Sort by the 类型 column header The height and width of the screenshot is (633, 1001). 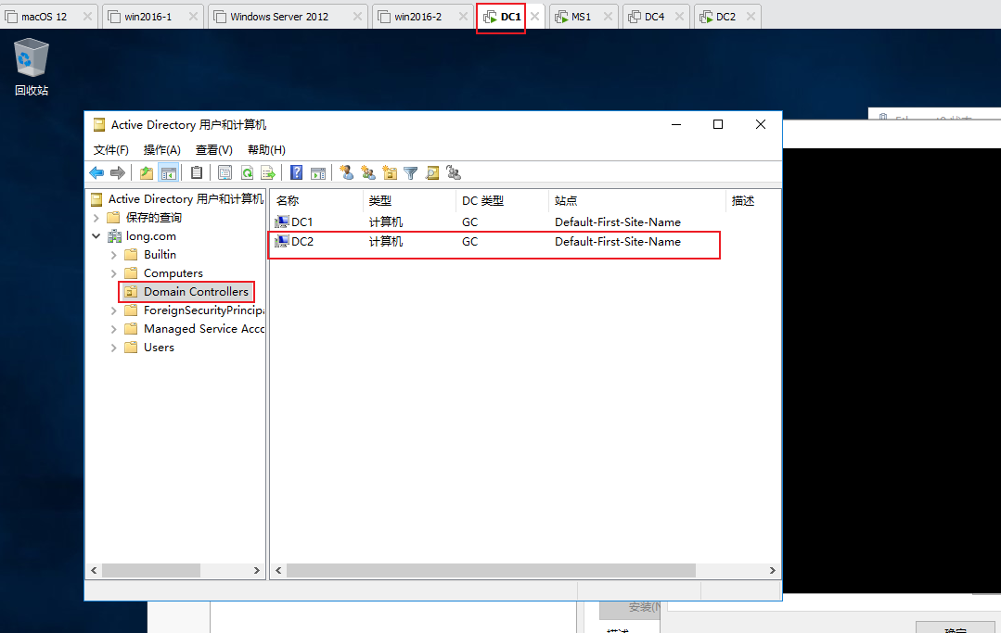(x=409, y=201)
